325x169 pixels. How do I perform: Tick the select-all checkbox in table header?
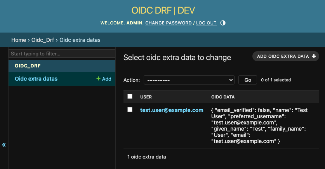130,97
